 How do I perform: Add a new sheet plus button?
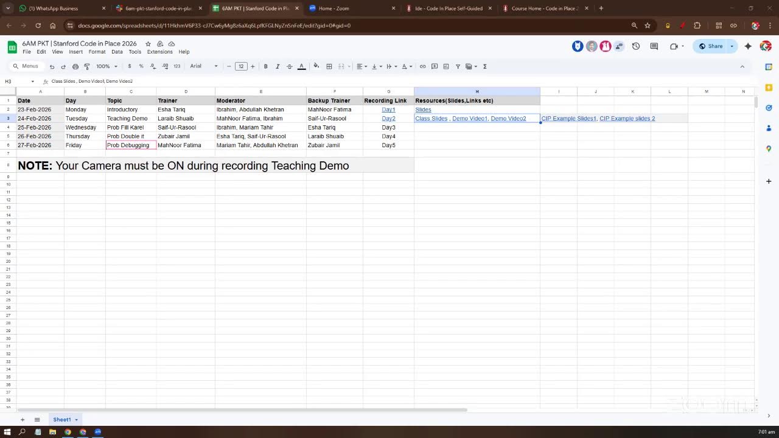coord(23,420)
